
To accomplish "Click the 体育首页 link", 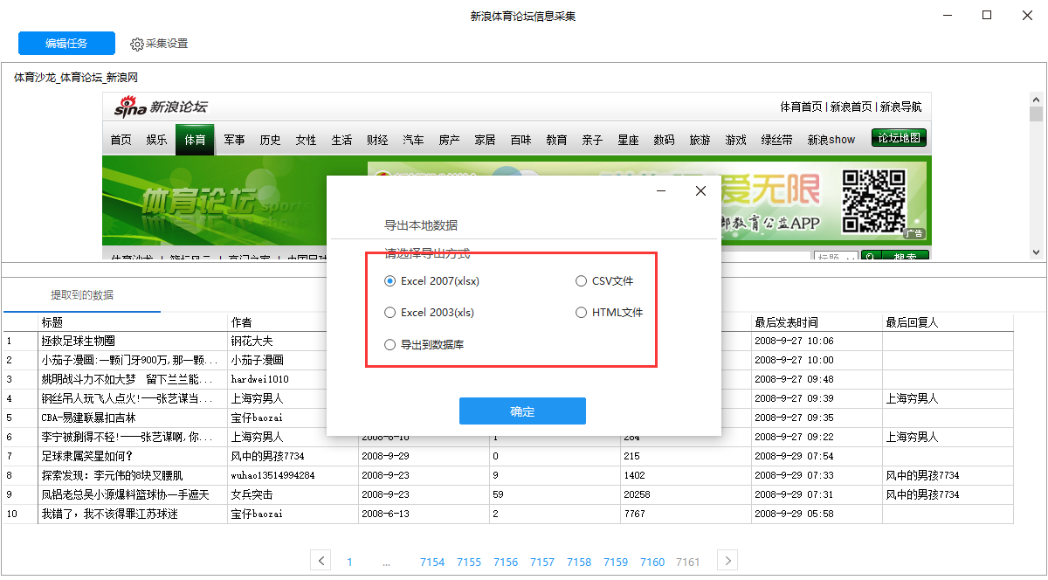I will point(801,107).
